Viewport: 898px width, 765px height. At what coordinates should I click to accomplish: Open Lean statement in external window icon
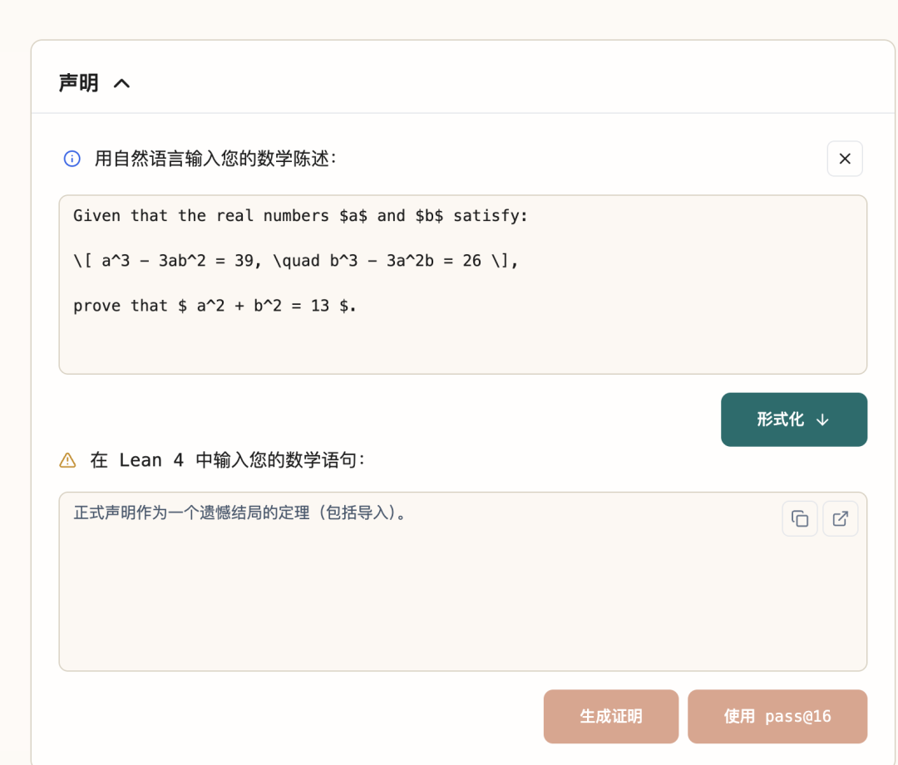click(x=840, y=519)
